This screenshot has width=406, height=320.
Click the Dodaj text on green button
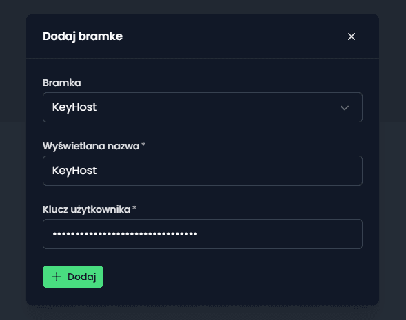[x=82, y=277]
